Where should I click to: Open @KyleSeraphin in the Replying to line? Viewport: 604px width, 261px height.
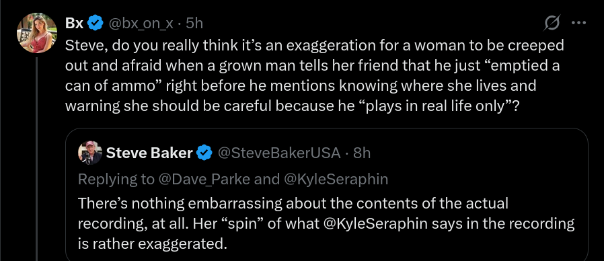click(336, 179)
